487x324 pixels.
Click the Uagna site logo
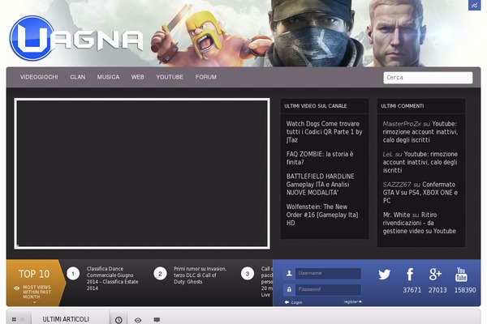coord(77,38)
